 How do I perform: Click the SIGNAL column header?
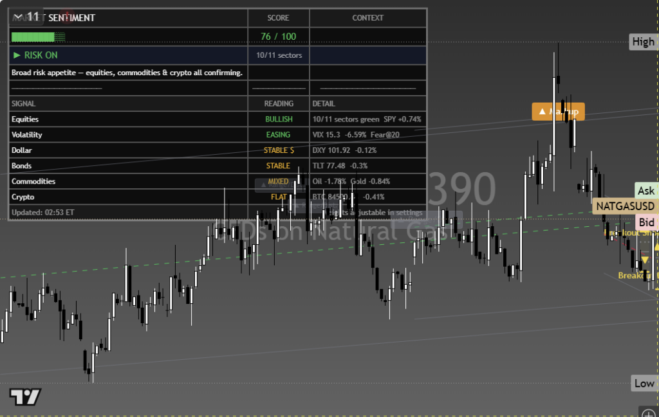[24, 103]
